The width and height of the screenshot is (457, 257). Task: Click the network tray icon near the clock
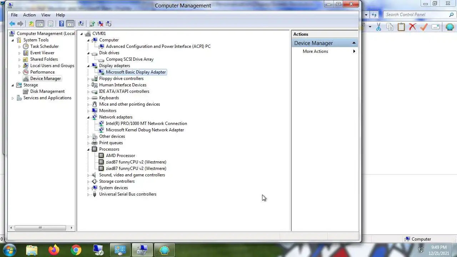pos(421,250)
